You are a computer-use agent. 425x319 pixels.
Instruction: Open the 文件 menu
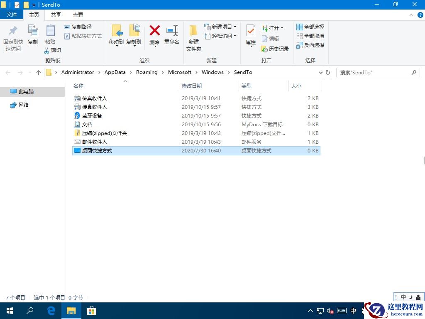point(12,15)
